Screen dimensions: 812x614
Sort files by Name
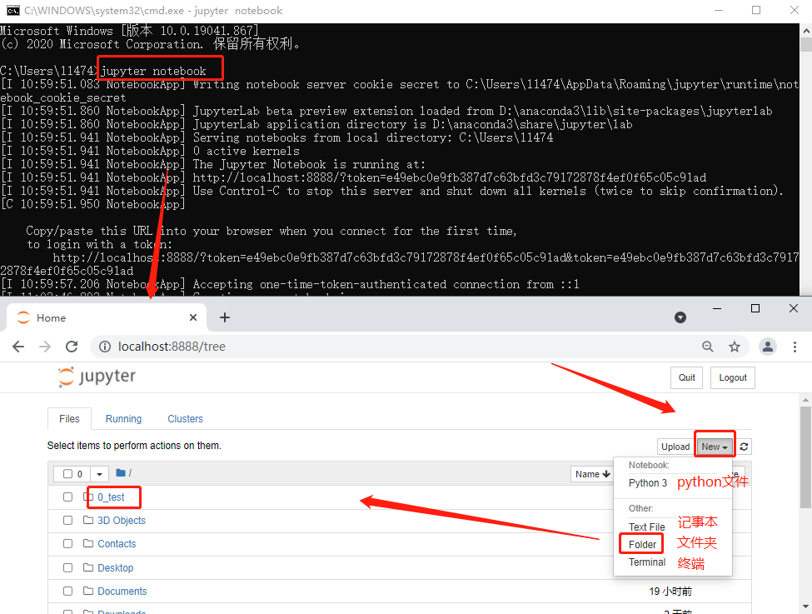point(592,474)
